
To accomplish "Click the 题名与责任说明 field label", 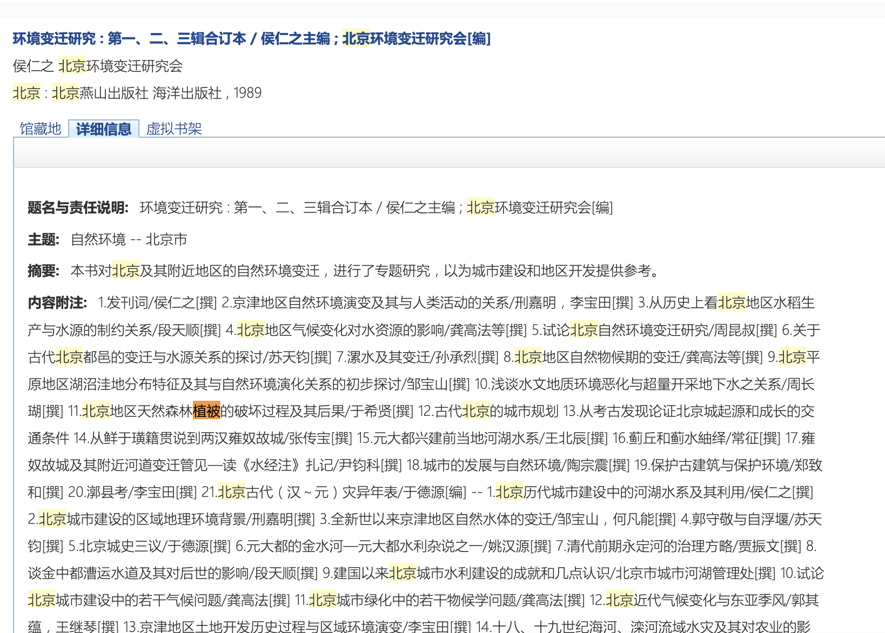I will coord(78,207).
